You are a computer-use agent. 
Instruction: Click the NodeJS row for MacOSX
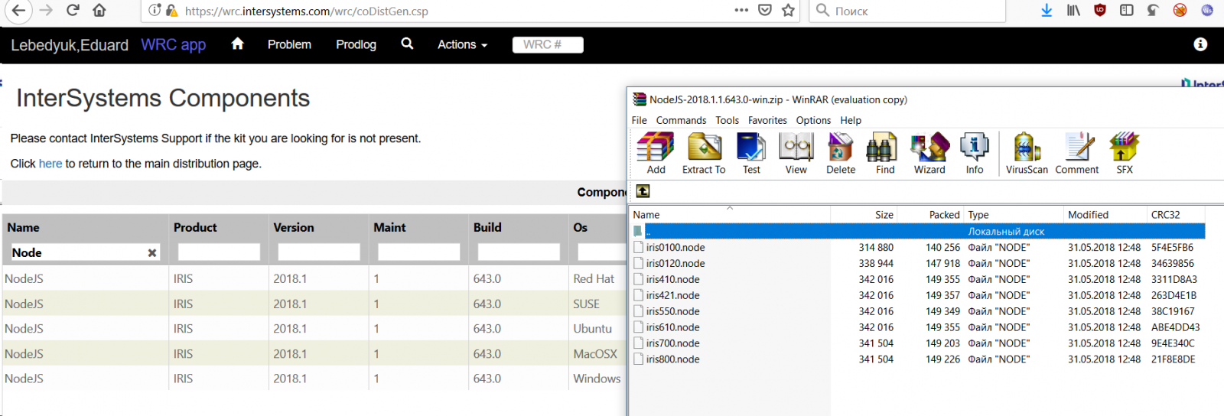pos(314,354)
